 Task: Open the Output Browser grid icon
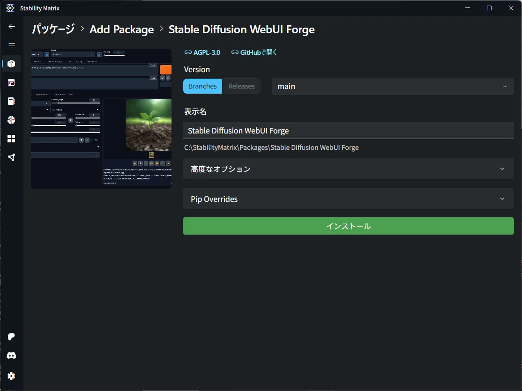click(11, 139)
